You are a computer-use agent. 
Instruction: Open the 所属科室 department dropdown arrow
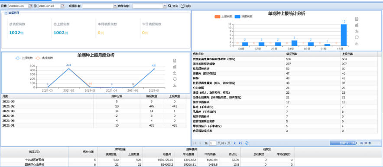pos(115,6)
